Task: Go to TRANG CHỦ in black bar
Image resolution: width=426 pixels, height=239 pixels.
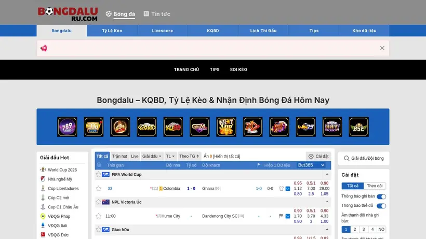Action: (187, 69)
